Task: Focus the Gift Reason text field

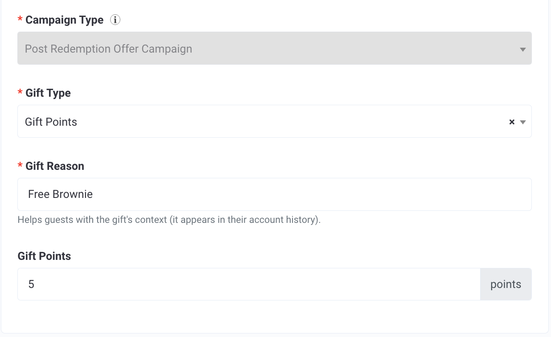Action: click(x=275, y=194)
